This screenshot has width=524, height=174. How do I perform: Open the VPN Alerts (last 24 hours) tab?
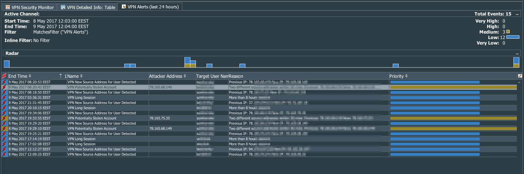click(x=153, y=7)
